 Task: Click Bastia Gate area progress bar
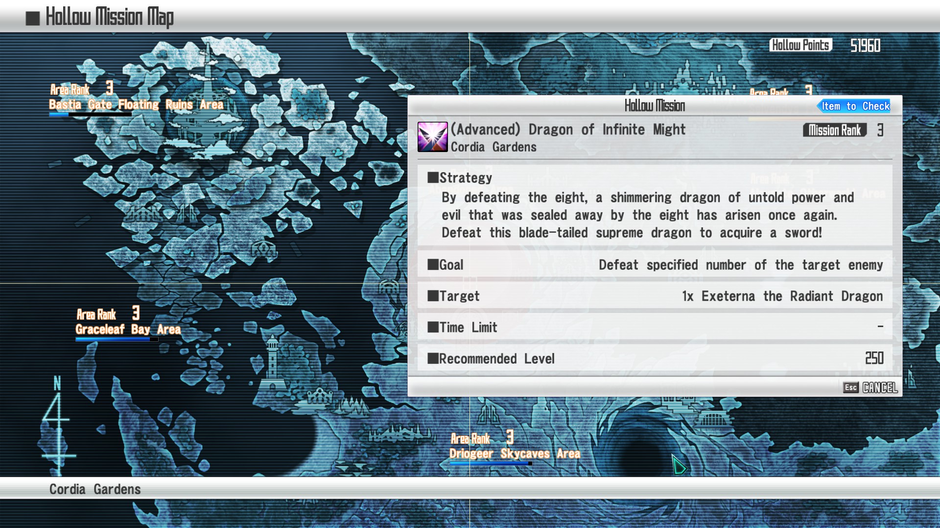coord(90,114)
